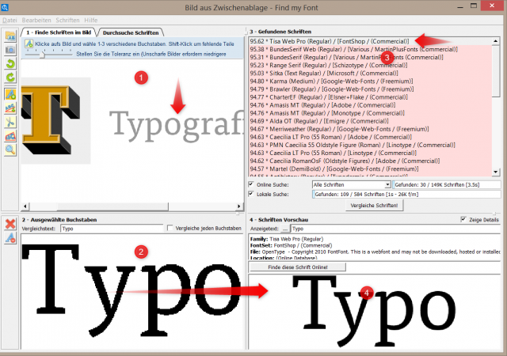Click scroll-up arrow of font results list
The image size is (507, 356).
point(496,41)
